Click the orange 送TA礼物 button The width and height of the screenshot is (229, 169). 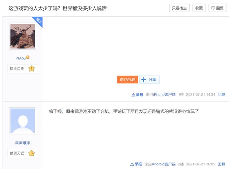click(x=127, y=80)
